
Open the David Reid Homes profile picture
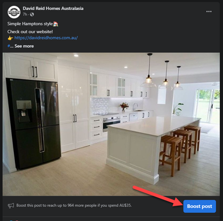(x=14, y=12)
